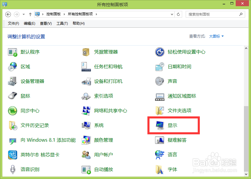Click the 声音 speaker icon
The height and width of the screenshot is (179, 251).
(x=159, y=81)
